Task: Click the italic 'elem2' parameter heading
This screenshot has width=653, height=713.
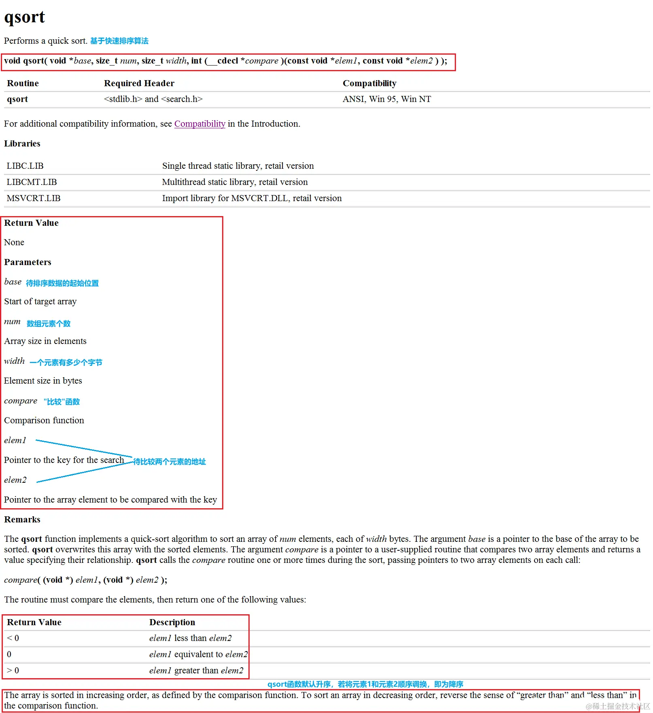Action: click(x=15, y=480)
